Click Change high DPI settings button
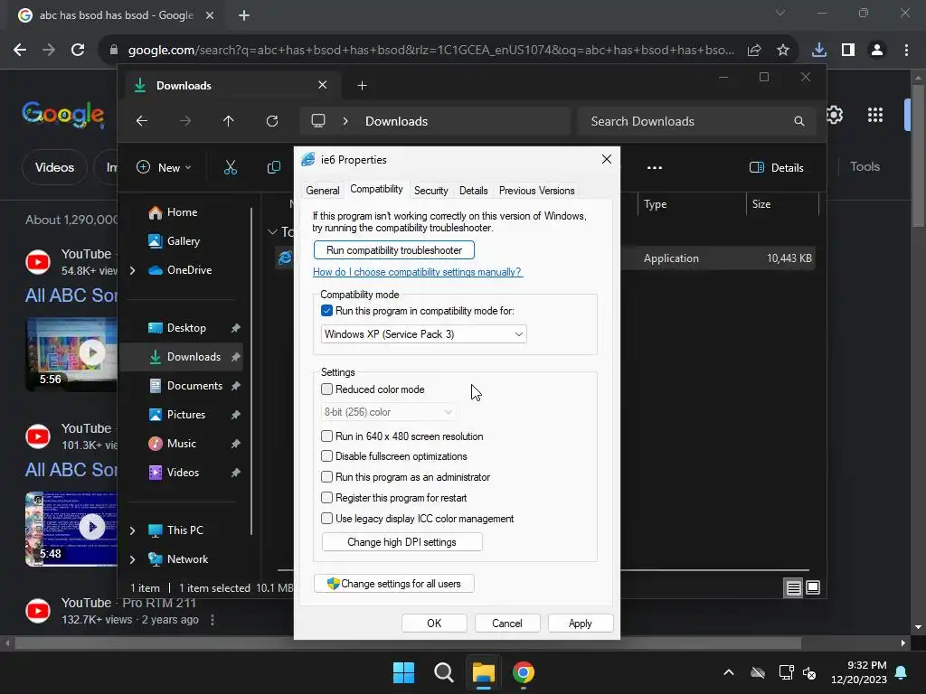The image size is (926, 694). (402, 542)
